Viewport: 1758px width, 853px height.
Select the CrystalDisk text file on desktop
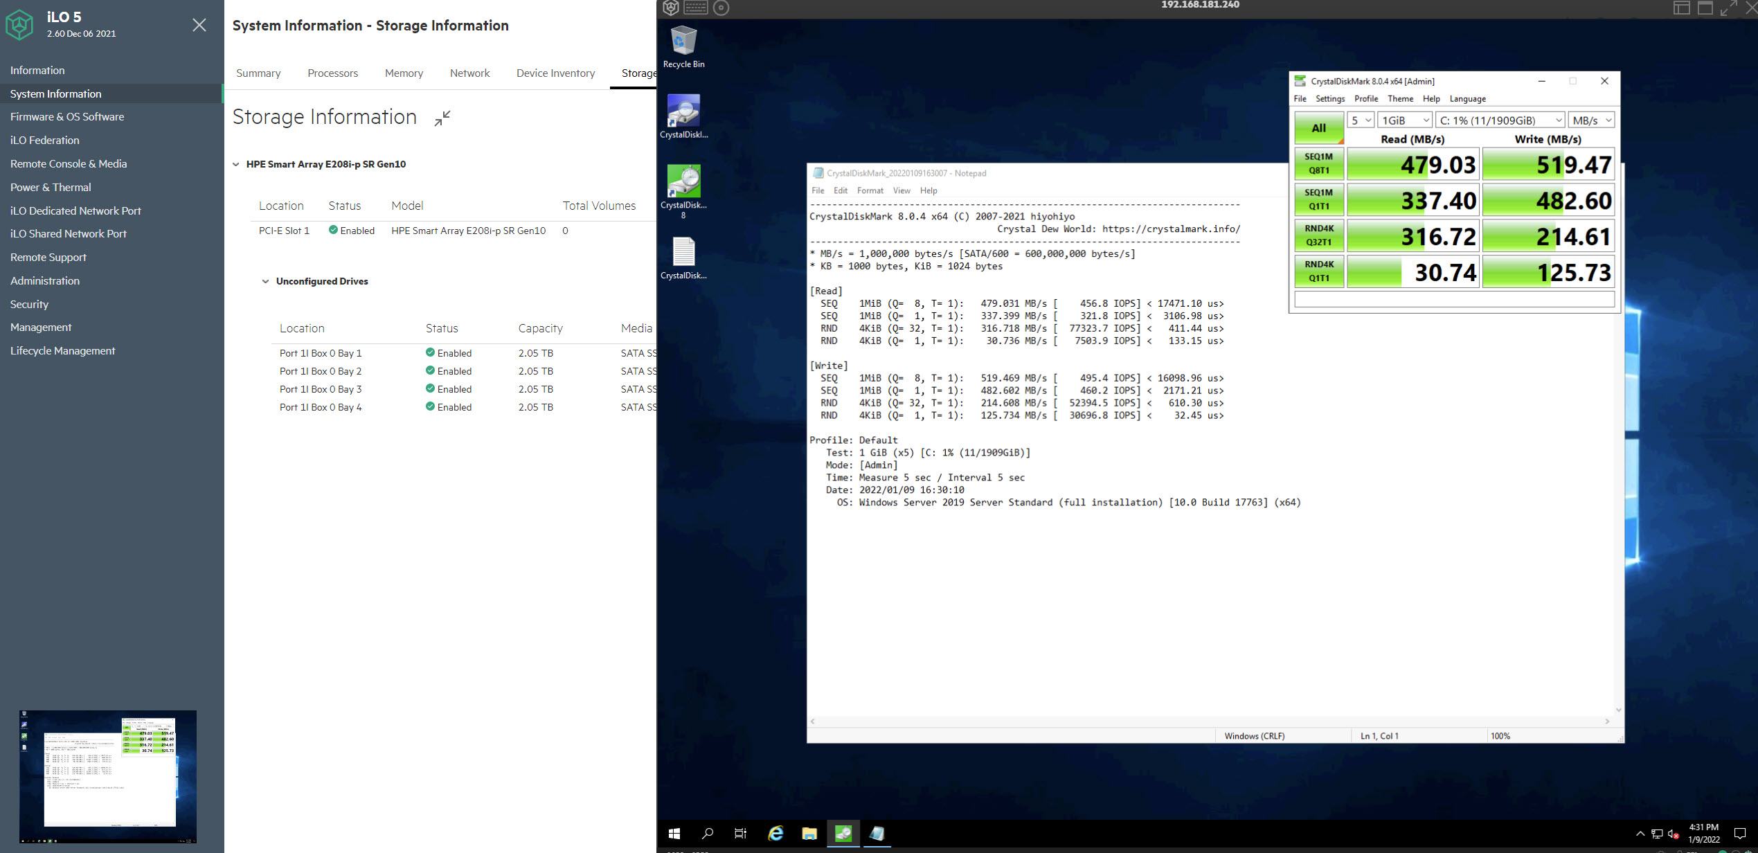(x=683, y=258)
